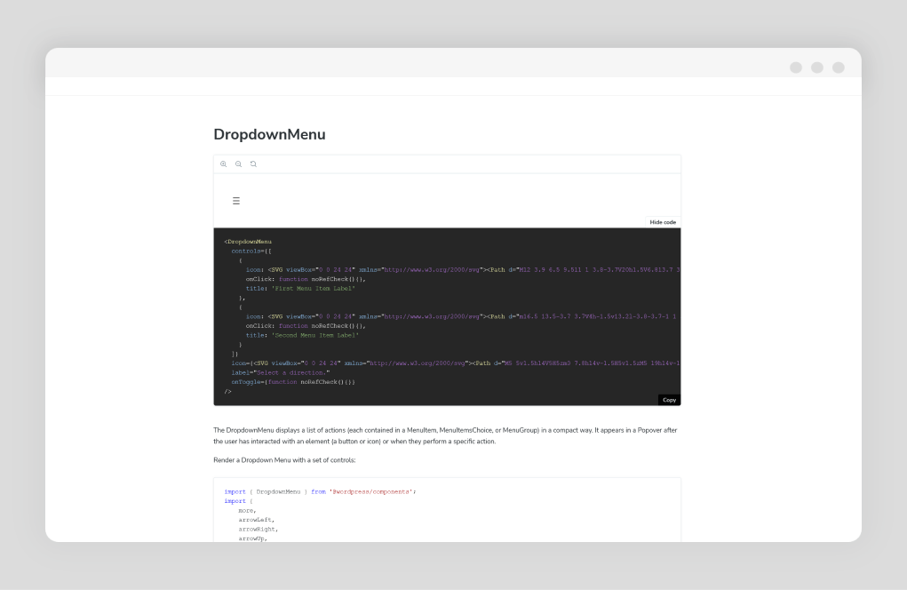Copy the code with the Copy button
The width and height of the screenshot is (907, 590).
[x=669, y=400]
